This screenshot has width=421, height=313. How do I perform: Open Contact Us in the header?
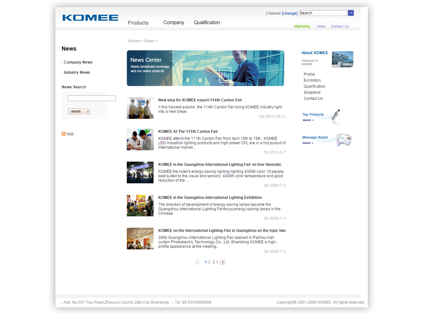[x=340, y=26]
